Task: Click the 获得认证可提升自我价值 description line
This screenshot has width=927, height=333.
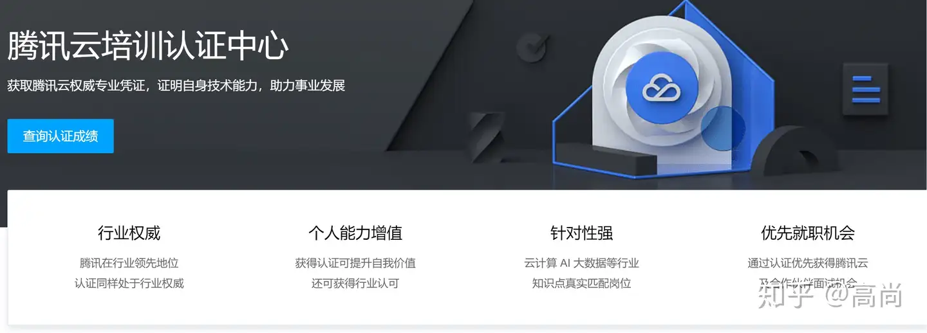Action: 355,263
